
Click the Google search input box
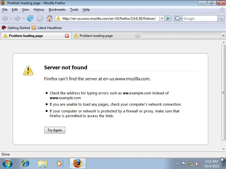pyautogui.click(x=200, y=18)
